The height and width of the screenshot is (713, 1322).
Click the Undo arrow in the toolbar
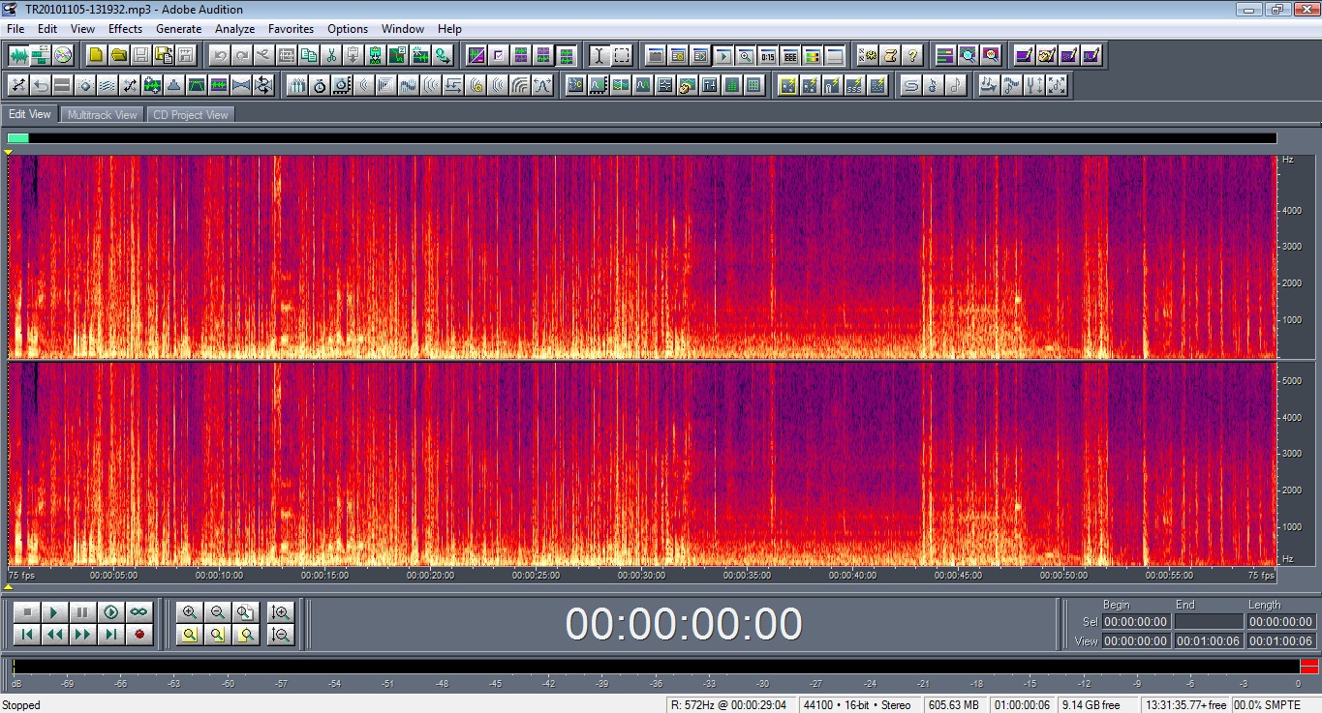point(219,55)
